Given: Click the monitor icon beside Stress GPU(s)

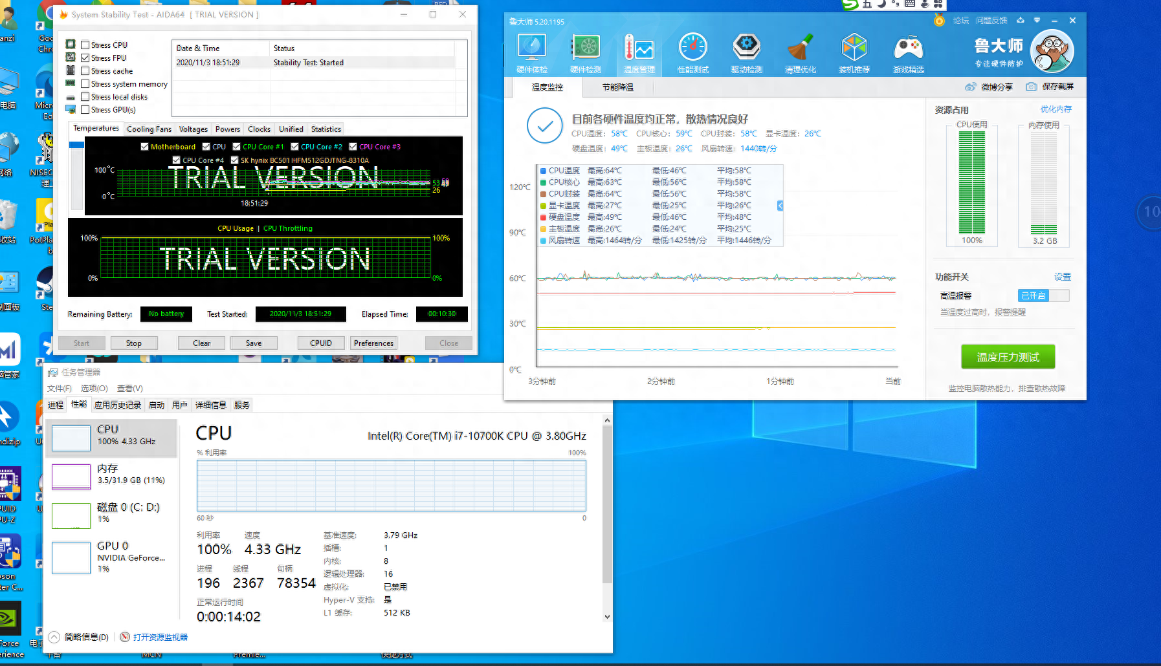Looking at the screenshot, I should pos(71,109).
